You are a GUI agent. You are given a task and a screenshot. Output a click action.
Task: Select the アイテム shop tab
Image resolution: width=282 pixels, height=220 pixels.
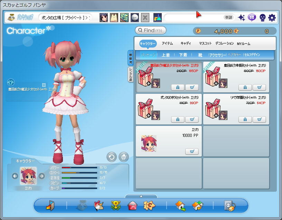tap(167, 43)
